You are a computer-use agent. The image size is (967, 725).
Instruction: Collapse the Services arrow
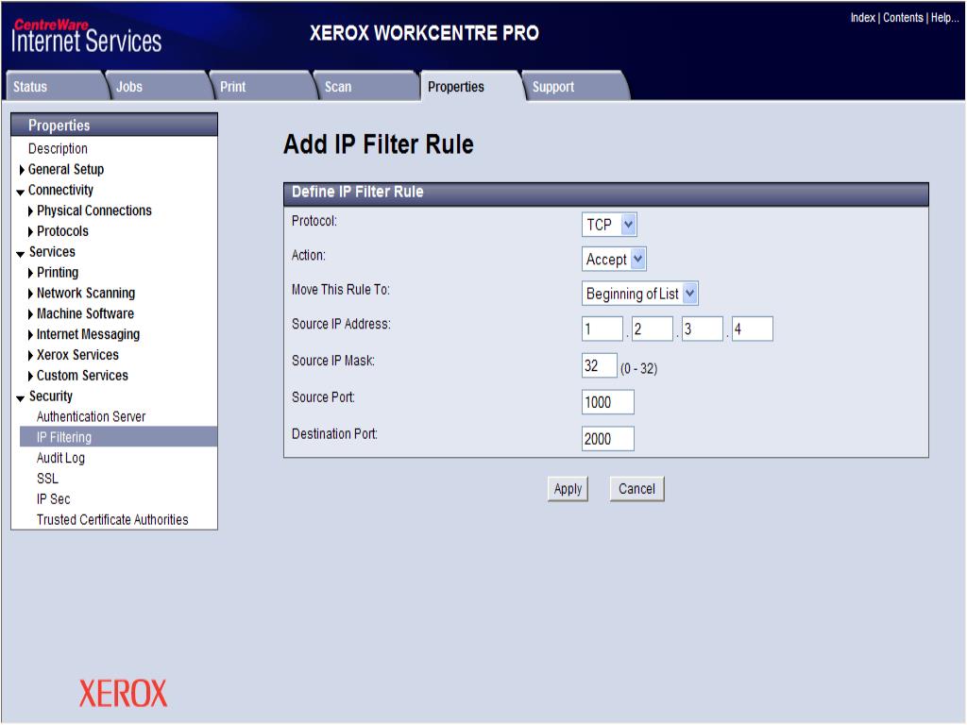pos(21,253)
